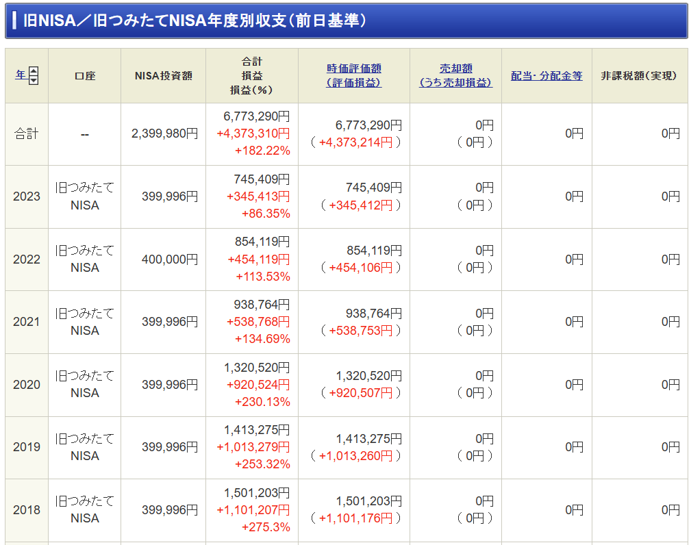Select the 2022 year cell
Viewport: 691px width, 545px height.
(x=27, y=259)
